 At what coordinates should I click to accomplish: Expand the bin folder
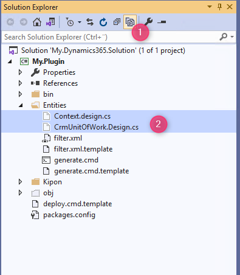[x=20, y=94]
